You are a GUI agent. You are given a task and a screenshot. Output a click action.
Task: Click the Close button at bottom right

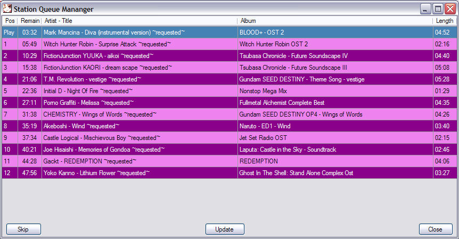click(435, 229)
